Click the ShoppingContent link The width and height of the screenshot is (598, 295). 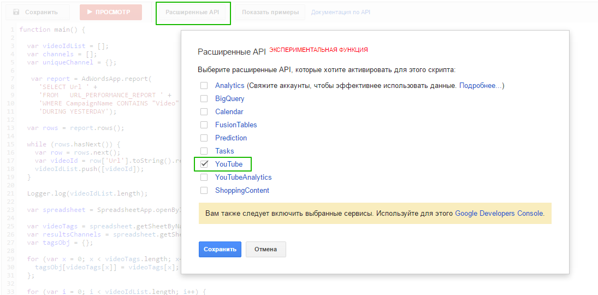coord(242,190)
